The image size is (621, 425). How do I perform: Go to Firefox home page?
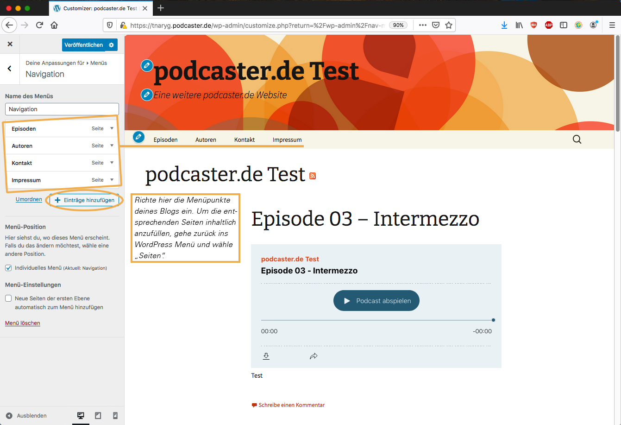coord(54,25)
